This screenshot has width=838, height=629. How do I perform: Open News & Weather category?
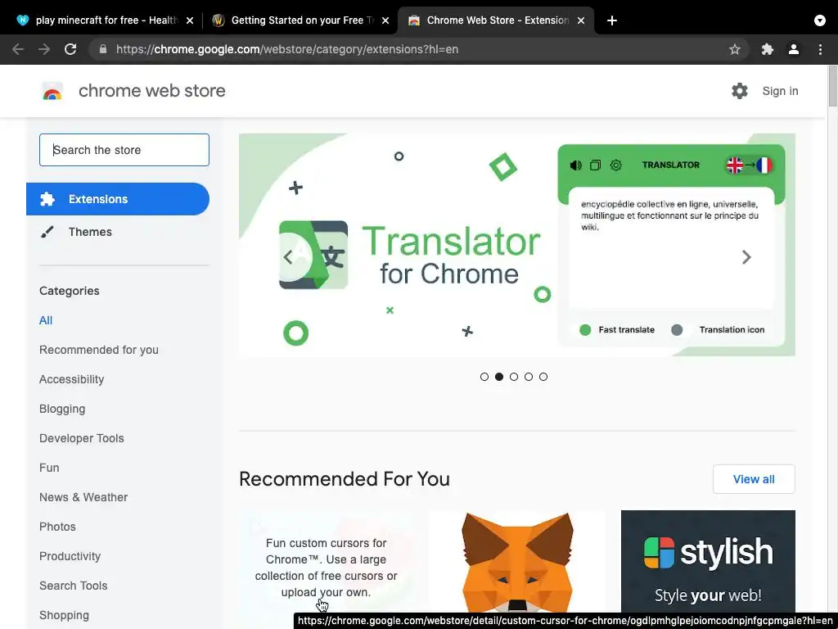click(83, 497)
